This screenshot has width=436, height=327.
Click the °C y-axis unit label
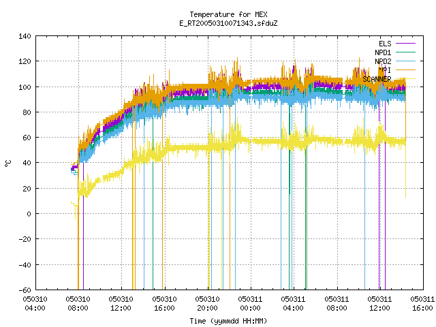pyautogui.click(x=8, y=163)
